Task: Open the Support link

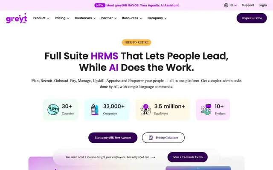Action: click(x=248, y=5)
